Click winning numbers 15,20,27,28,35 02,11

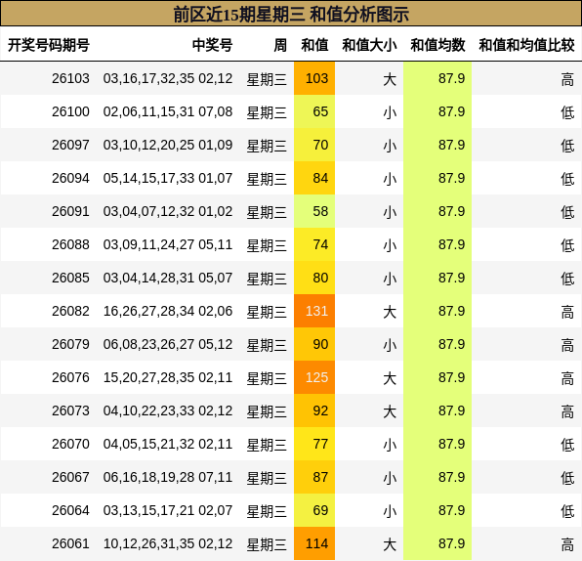[168, 377]
